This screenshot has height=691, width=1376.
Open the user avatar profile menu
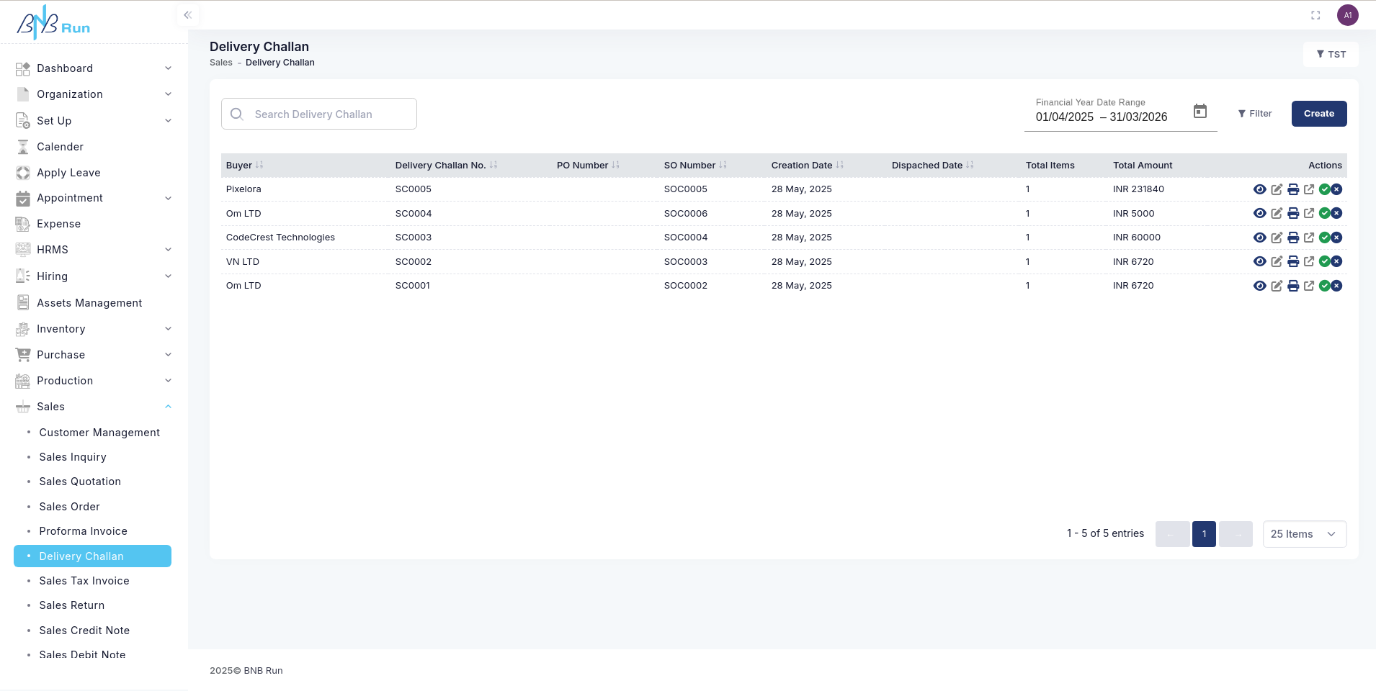pos(1347,15)
